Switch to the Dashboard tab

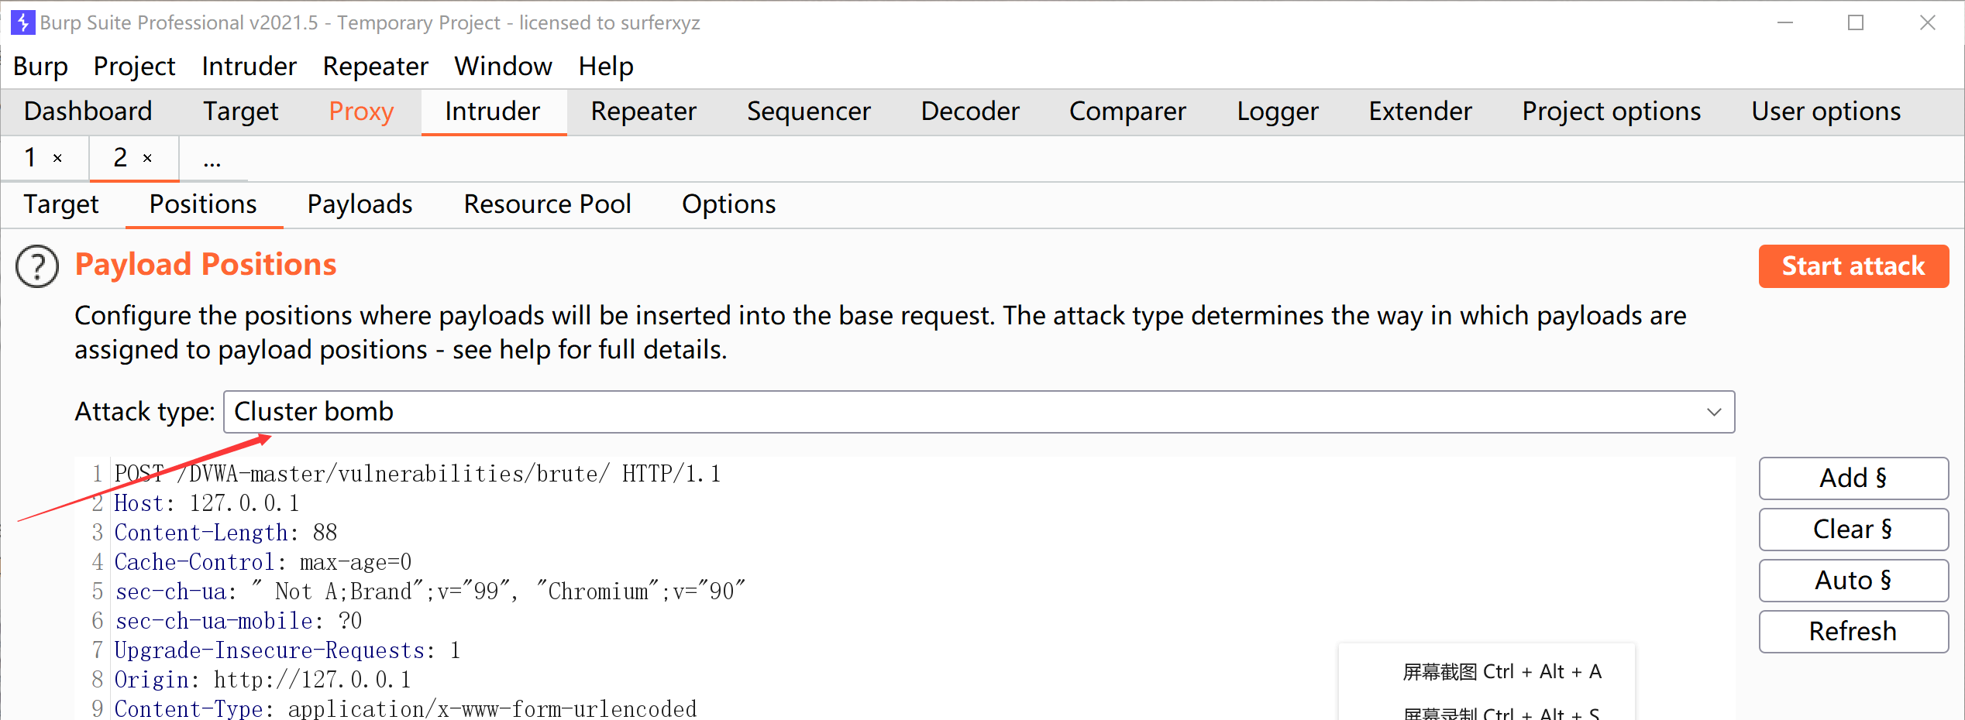pos(88,112)
